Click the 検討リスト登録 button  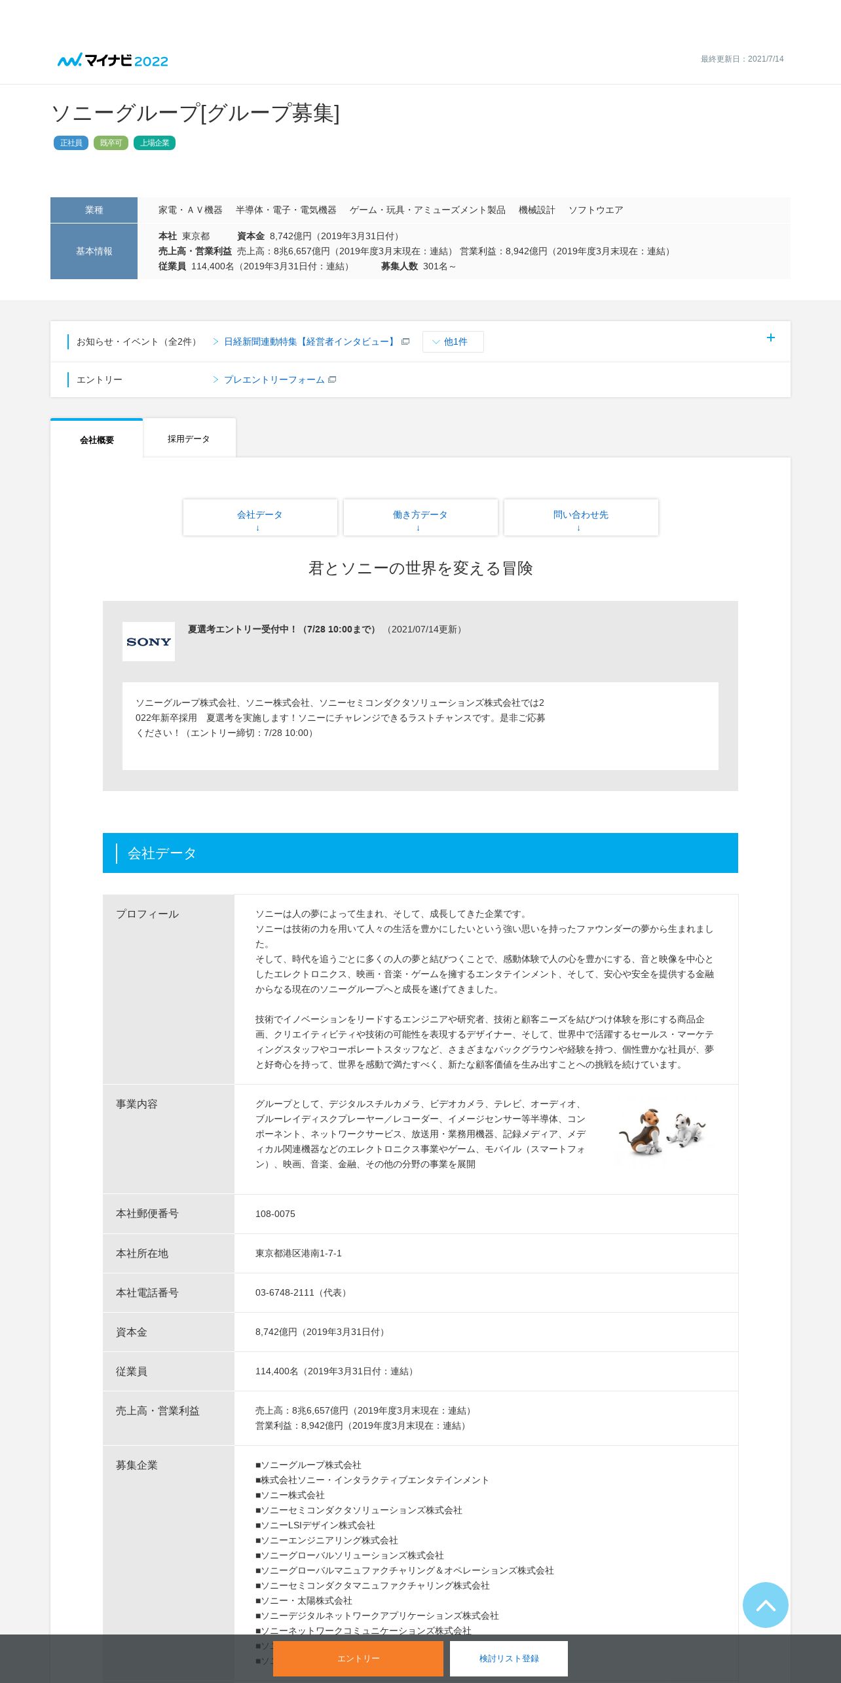[509, 1659]
